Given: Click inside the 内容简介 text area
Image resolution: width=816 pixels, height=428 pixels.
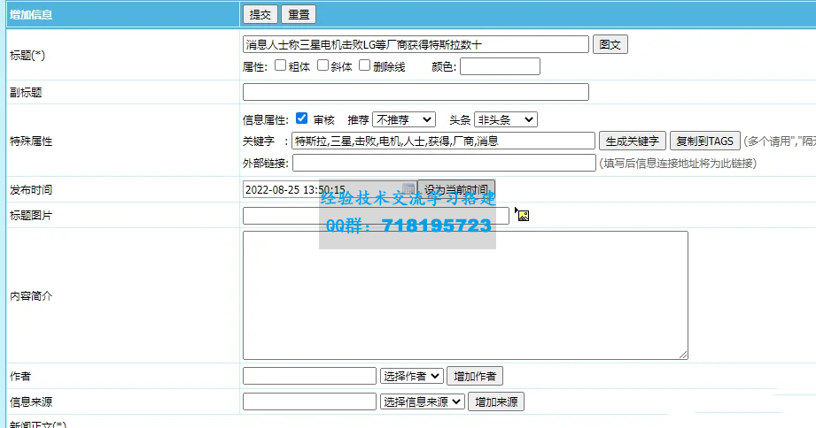Looking at the screenshot, I should 465,295.
